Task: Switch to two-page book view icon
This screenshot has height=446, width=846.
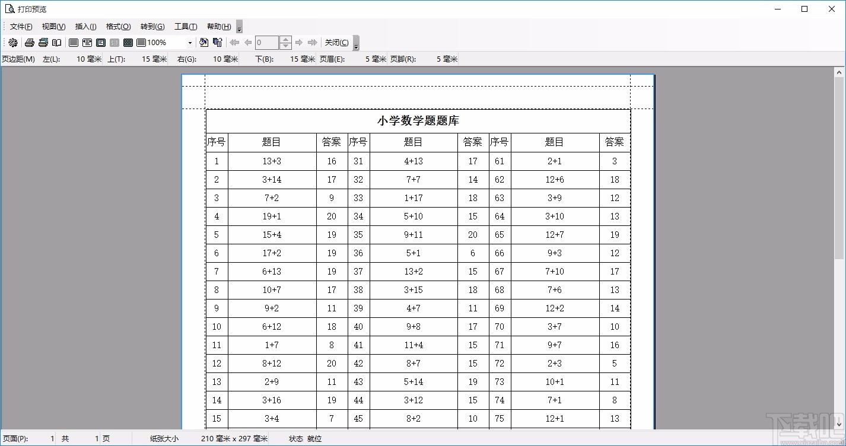Action: [x=56, y=43]
